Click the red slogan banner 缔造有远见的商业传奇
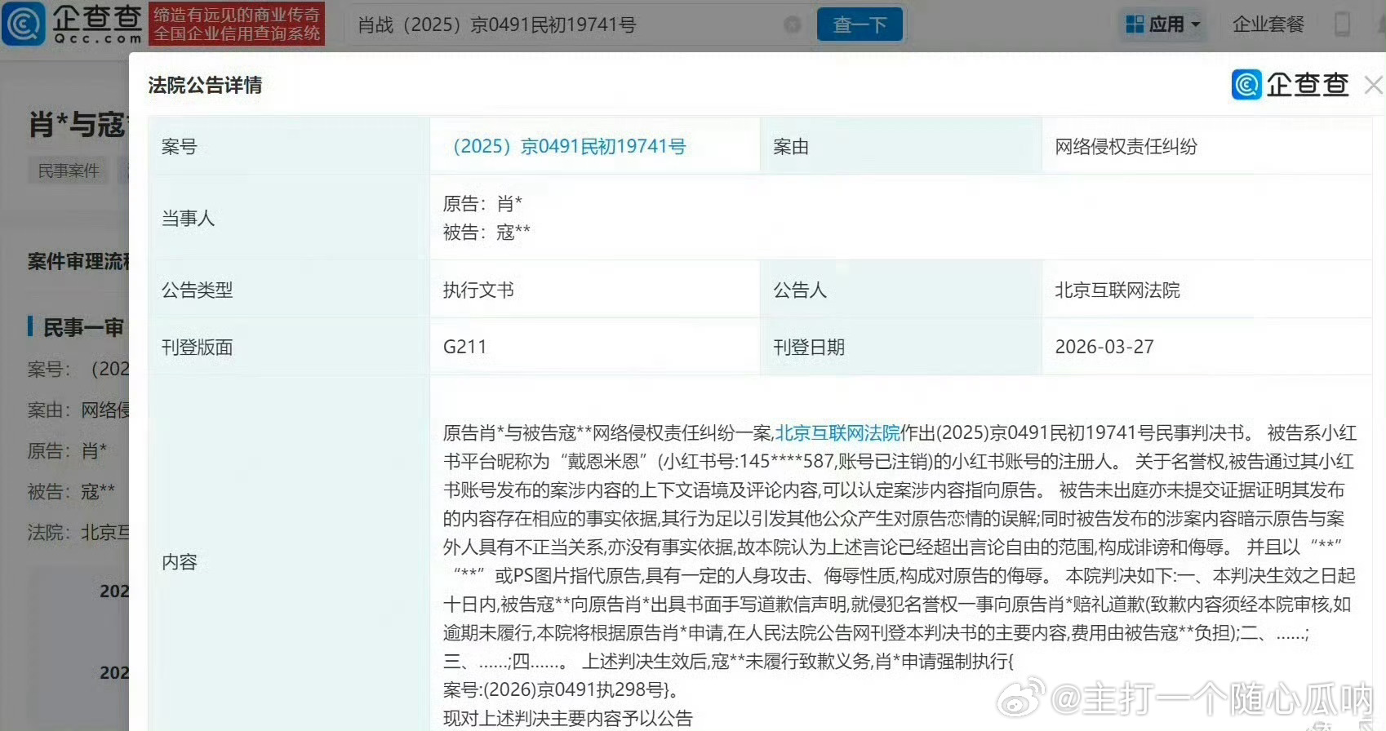 [237, 24]
